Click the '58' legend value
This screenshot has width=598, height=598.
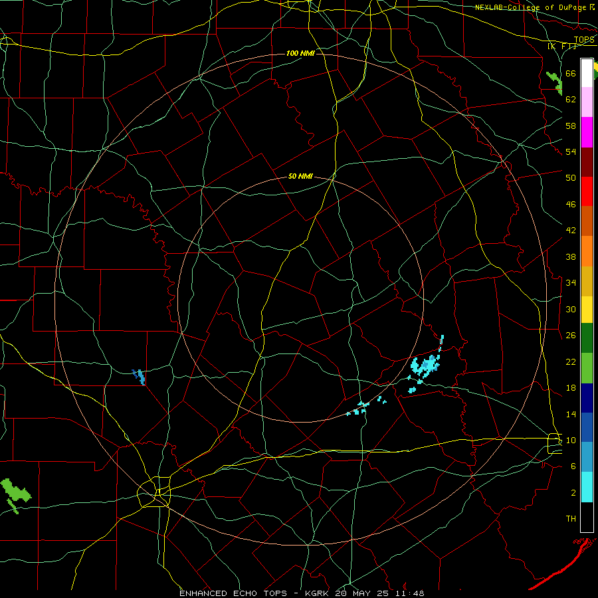[571, 126]
